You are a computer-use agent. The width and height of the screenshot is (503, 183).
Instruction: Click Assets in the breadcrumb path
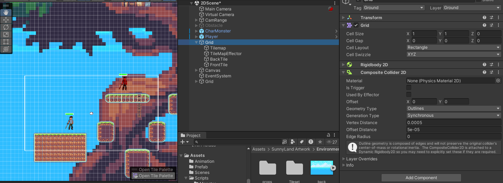259,149
